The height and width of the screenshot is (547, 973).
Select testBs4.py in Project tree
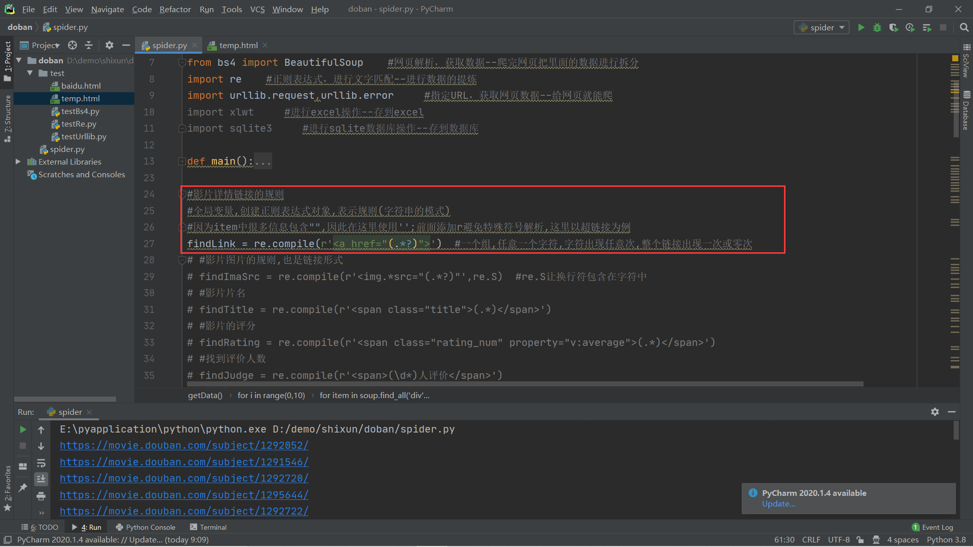pyautogui.click(x=80, y=111)
